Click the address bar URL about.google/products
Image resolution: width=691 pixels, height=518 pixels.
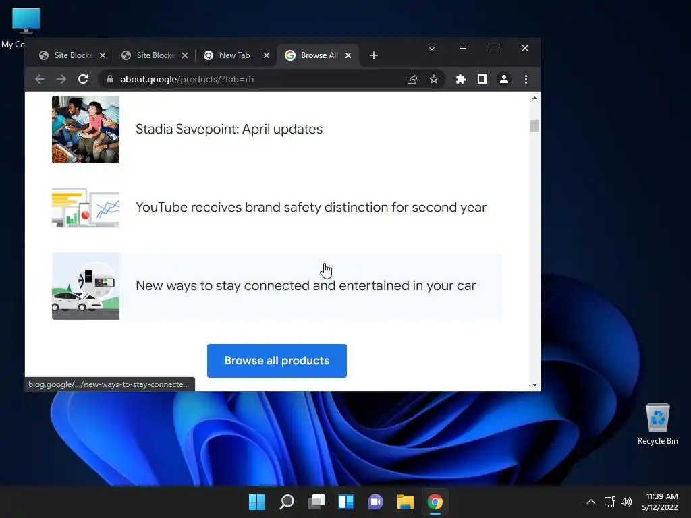[188, 80]
